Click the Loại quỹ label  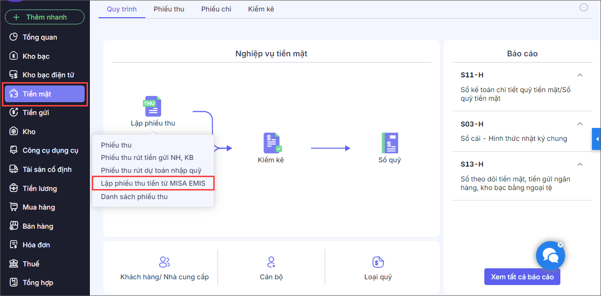378,277
